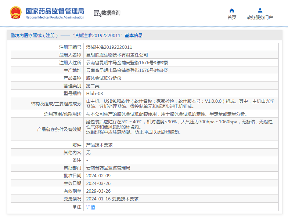This screenshot has width=288, height=218.
Task: Click the 首页 home icon
Action: point(232,10)
